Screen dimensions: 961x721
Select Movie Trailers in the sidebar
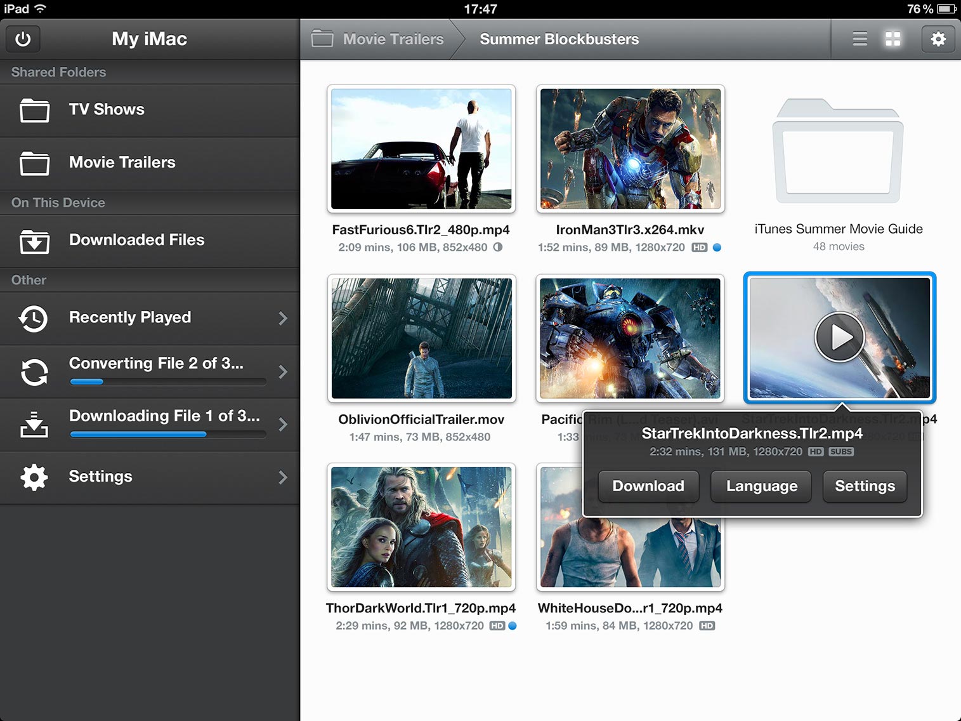click(x=122, y=162)
